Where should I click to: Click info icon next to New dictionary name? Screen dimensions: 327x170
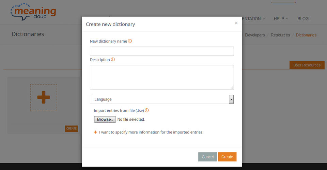130,41
